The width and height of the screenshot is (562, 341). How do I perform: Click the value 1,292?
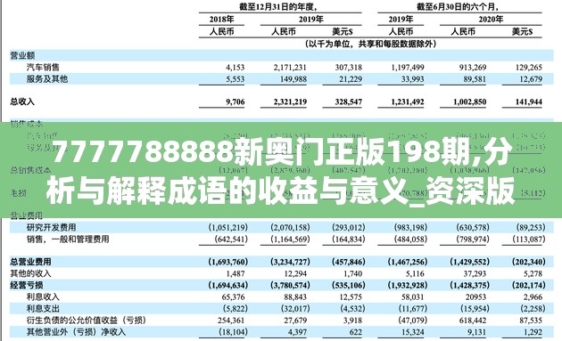point(533,332)
